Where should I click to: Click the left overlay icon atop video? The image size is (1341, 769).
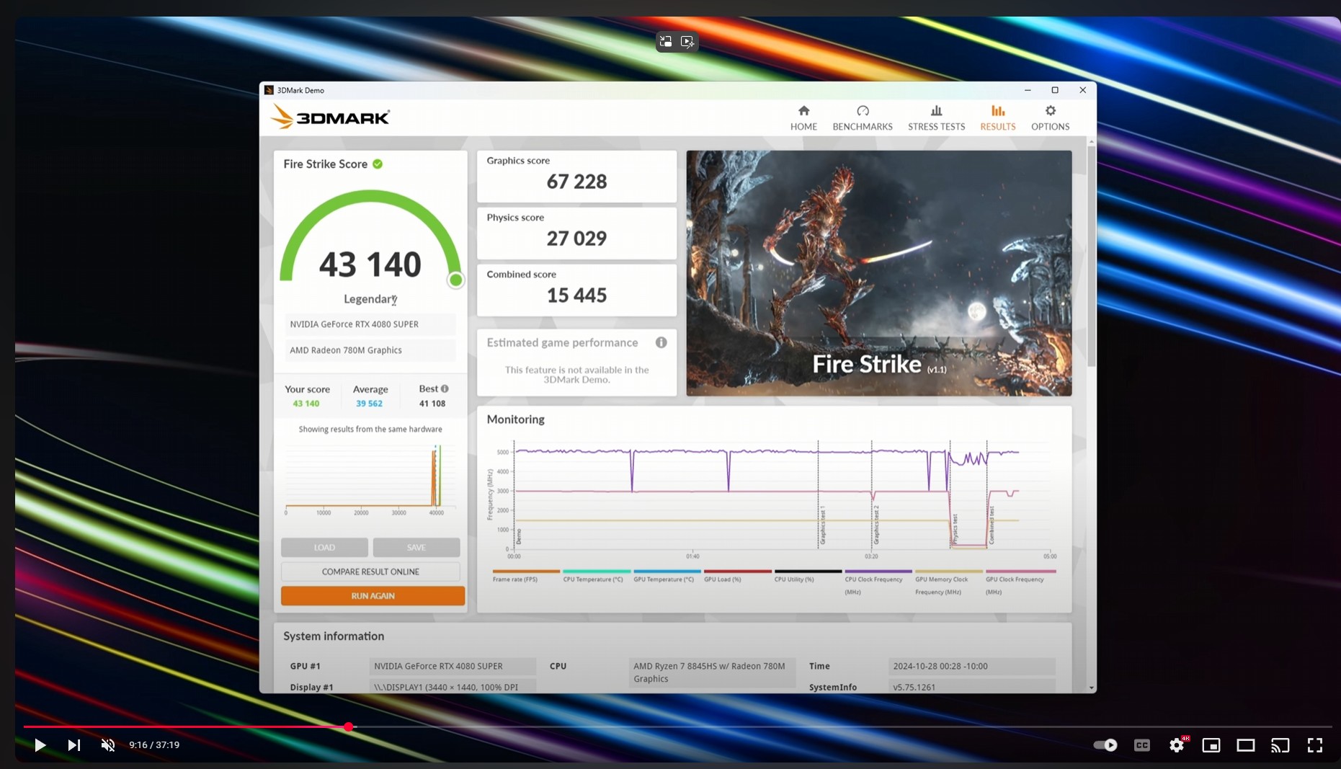coord(666,42)
